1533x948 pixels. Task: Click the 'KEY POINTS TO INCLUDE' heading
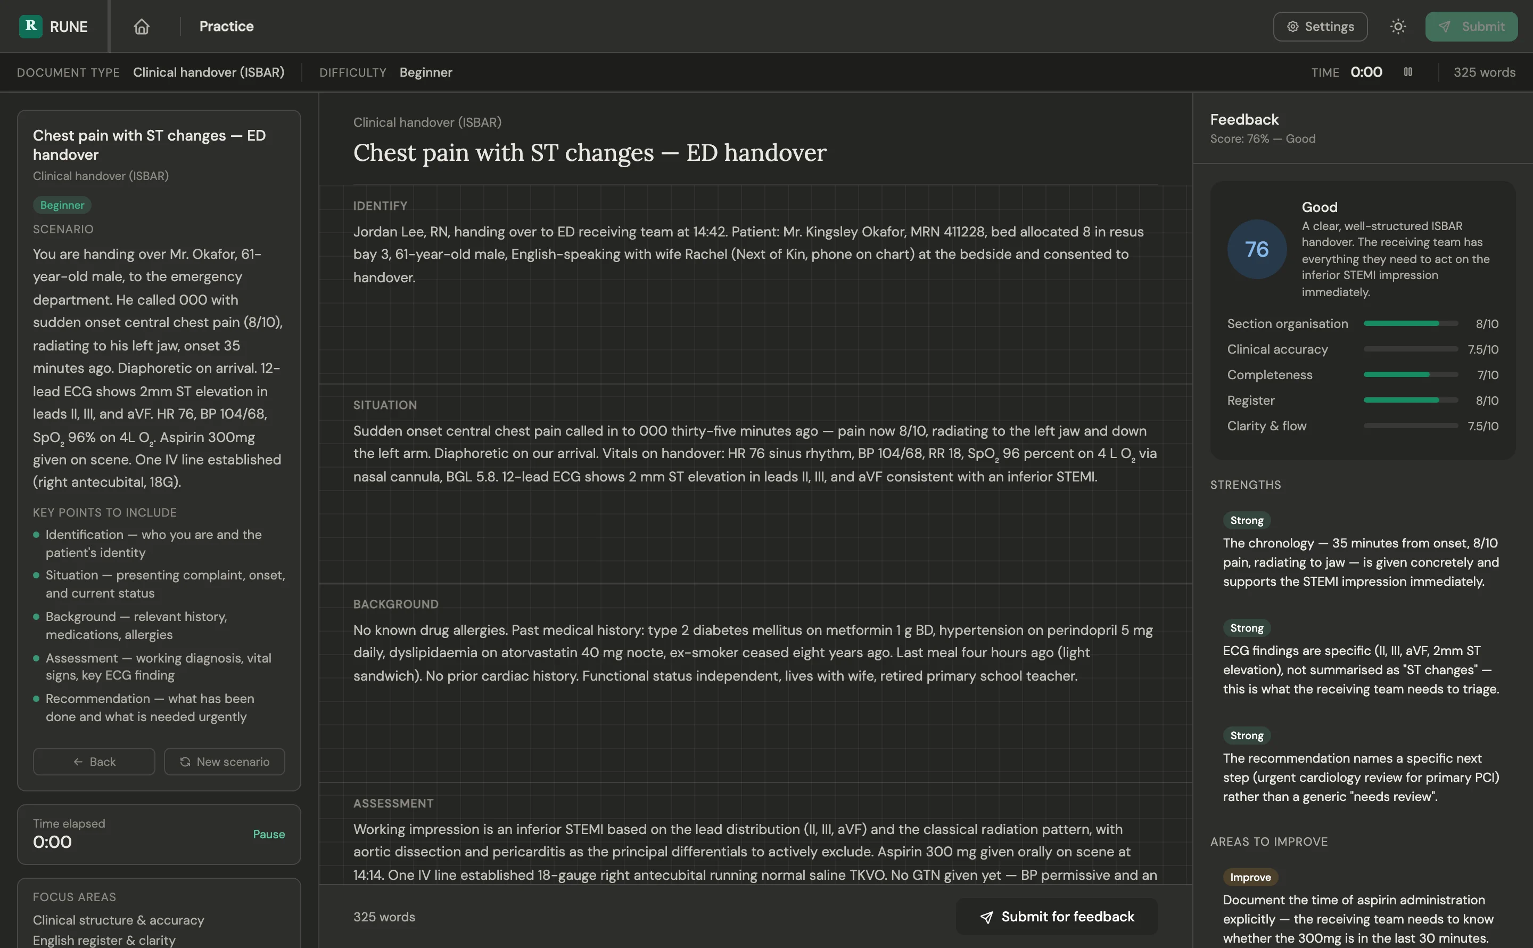tap(105, 512)
